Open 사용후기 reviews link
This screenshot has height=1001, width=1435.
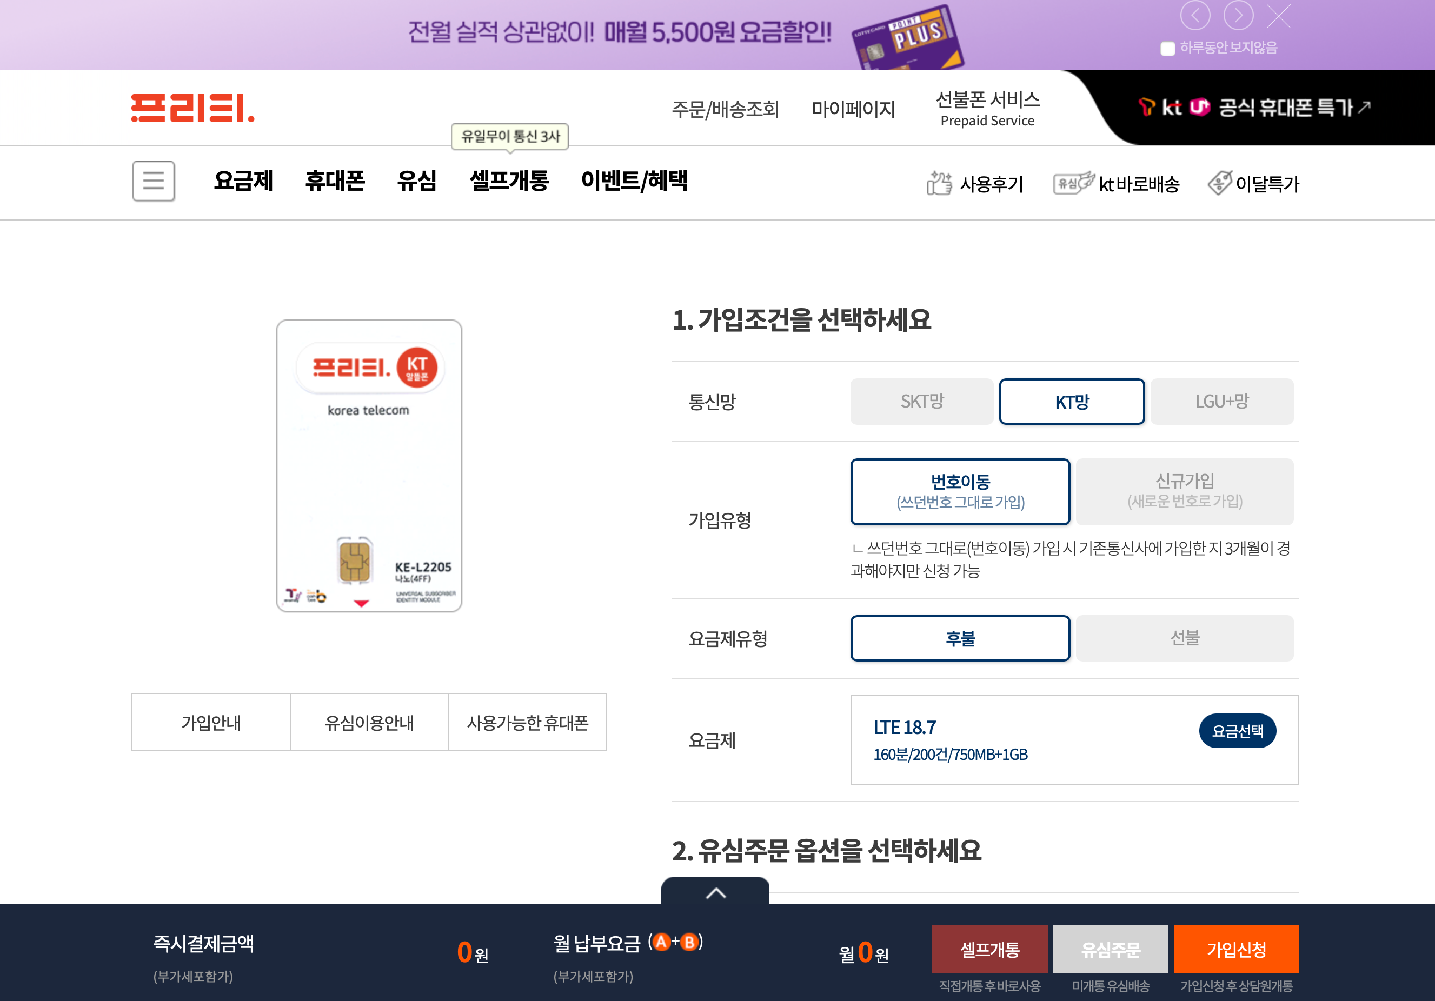[974, 184]
